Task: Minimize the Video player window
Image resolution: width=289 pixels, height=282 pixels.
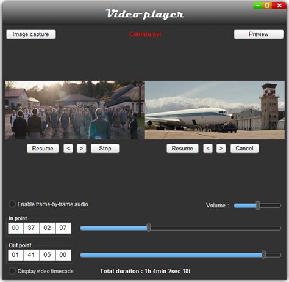Action: point(258,6)
